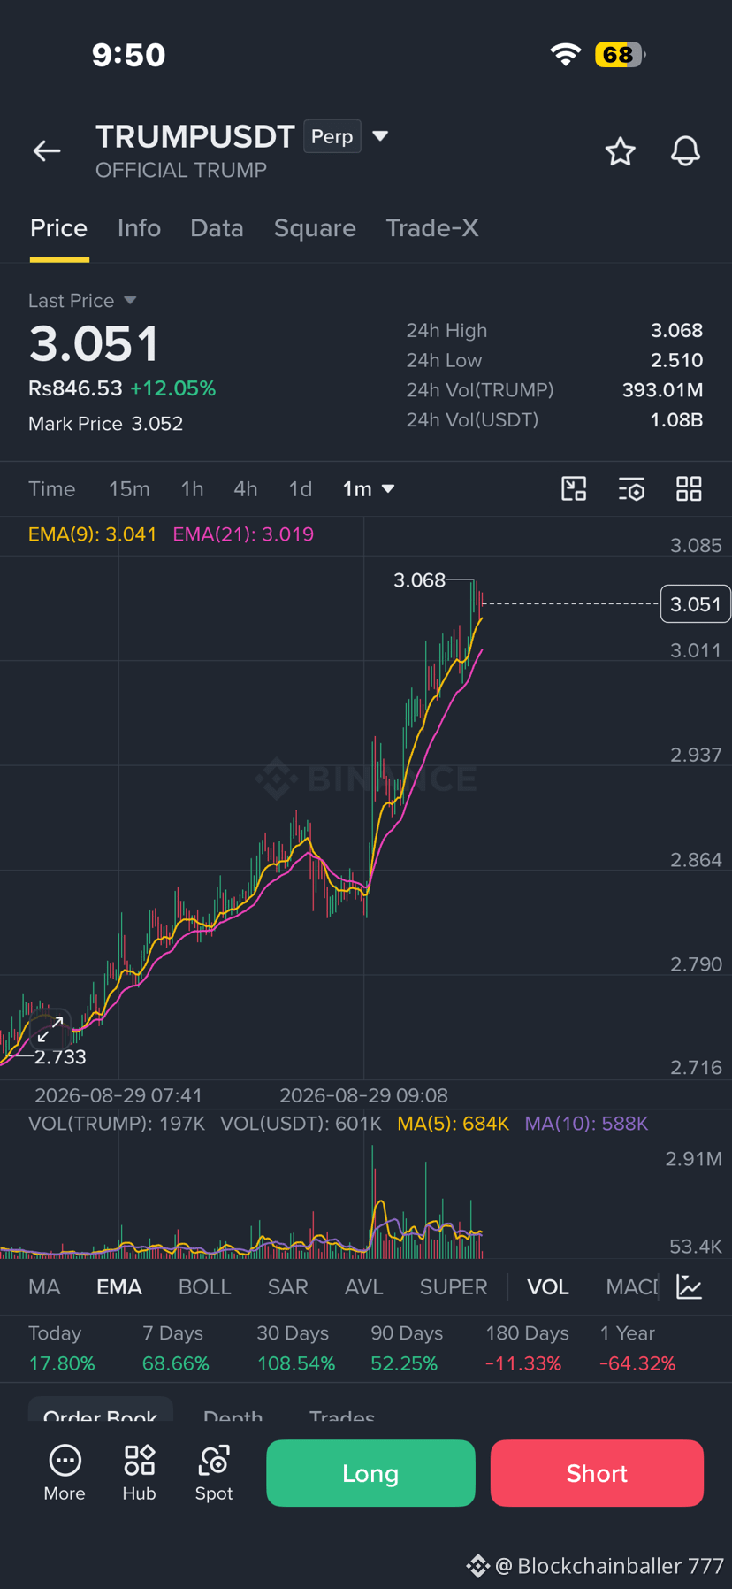The width and height of the screenshot is (732, 1589).
Task: Open the 1m interval dropdown
Action: (368, 489)
